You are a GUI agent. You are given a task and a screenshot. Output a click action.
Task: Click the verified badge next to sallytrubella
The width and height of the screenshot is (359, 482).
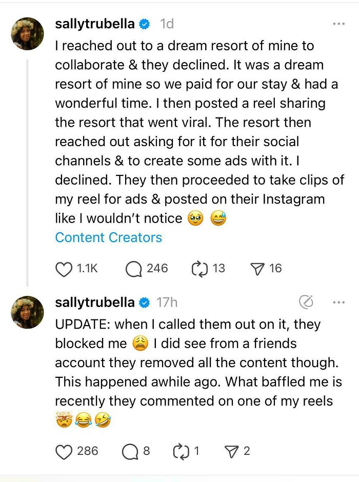[145, 23]
